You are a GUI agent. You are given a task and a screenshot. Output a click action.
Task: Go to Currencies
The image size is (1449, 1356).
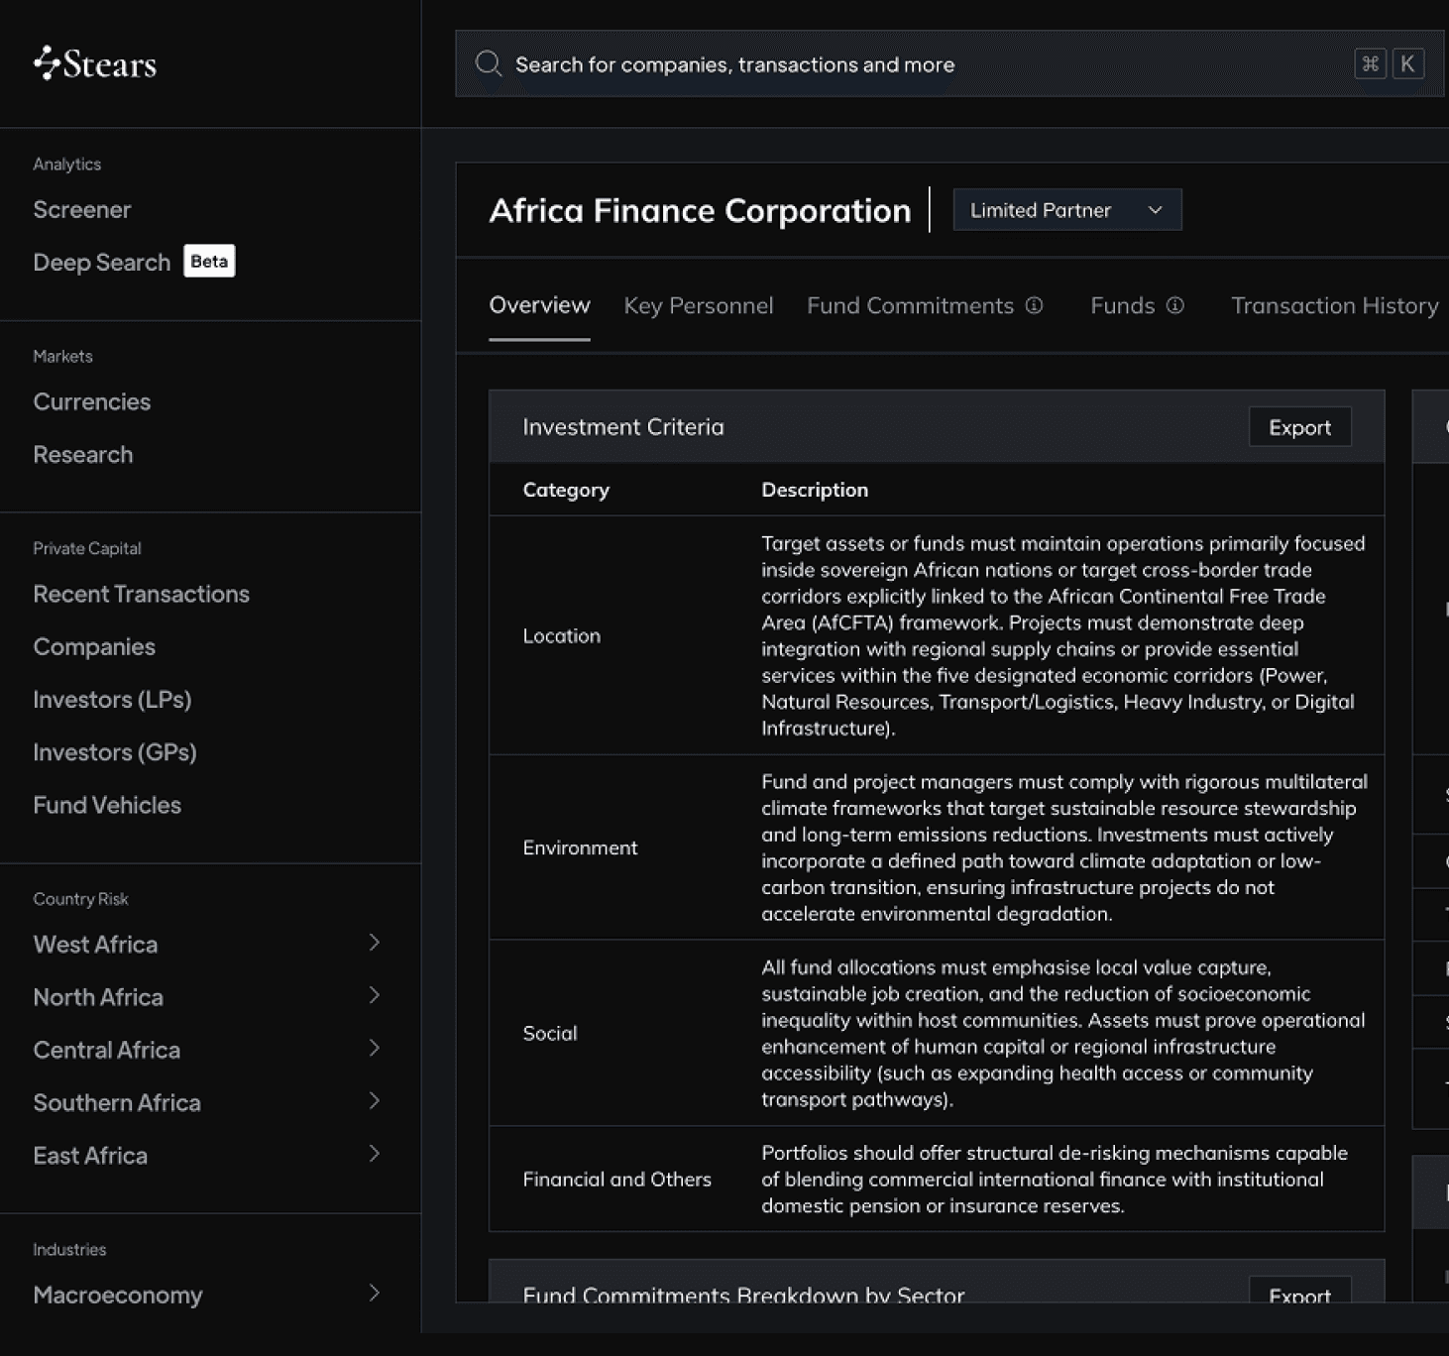pyautogui.click(x=92, y=402)
